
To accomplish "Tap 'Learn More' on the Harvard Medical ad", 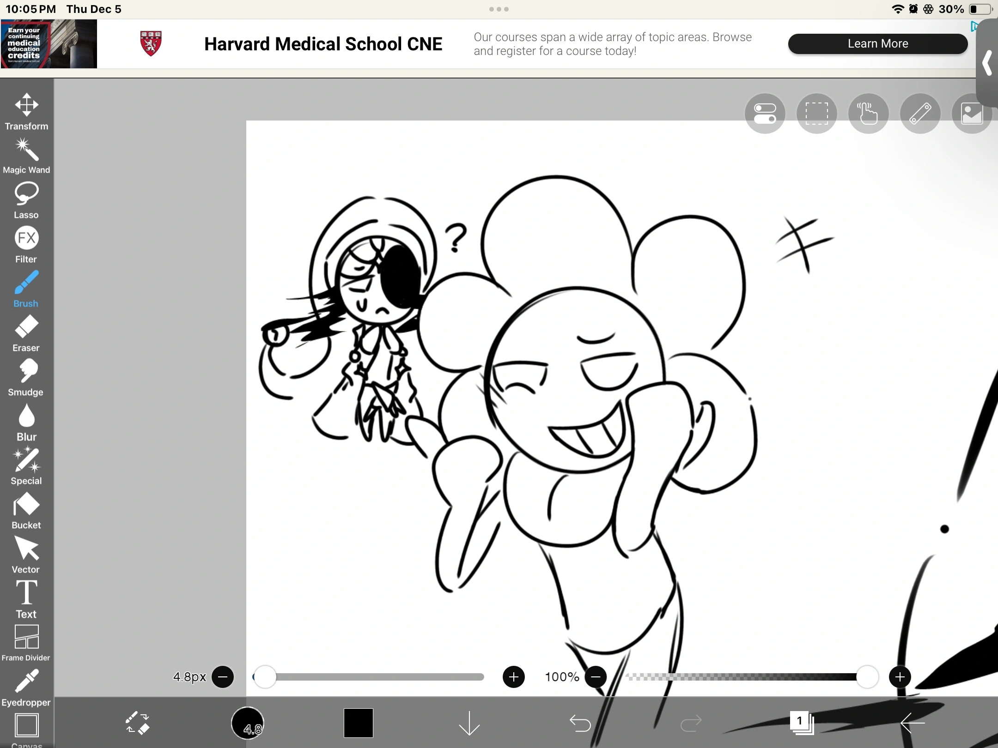I will pos(877,43).
